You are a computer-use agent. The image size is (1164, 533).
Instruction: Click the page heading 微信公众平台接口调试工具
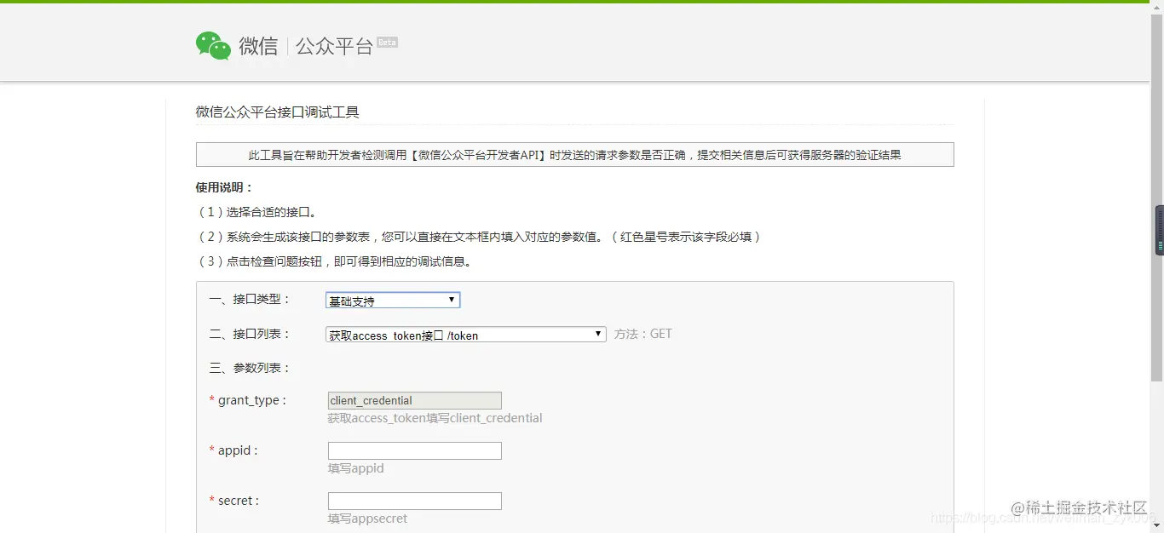[x=278, y=112]
